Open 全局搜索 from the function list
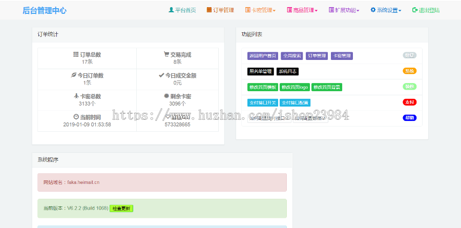 [x=291, y=56]
